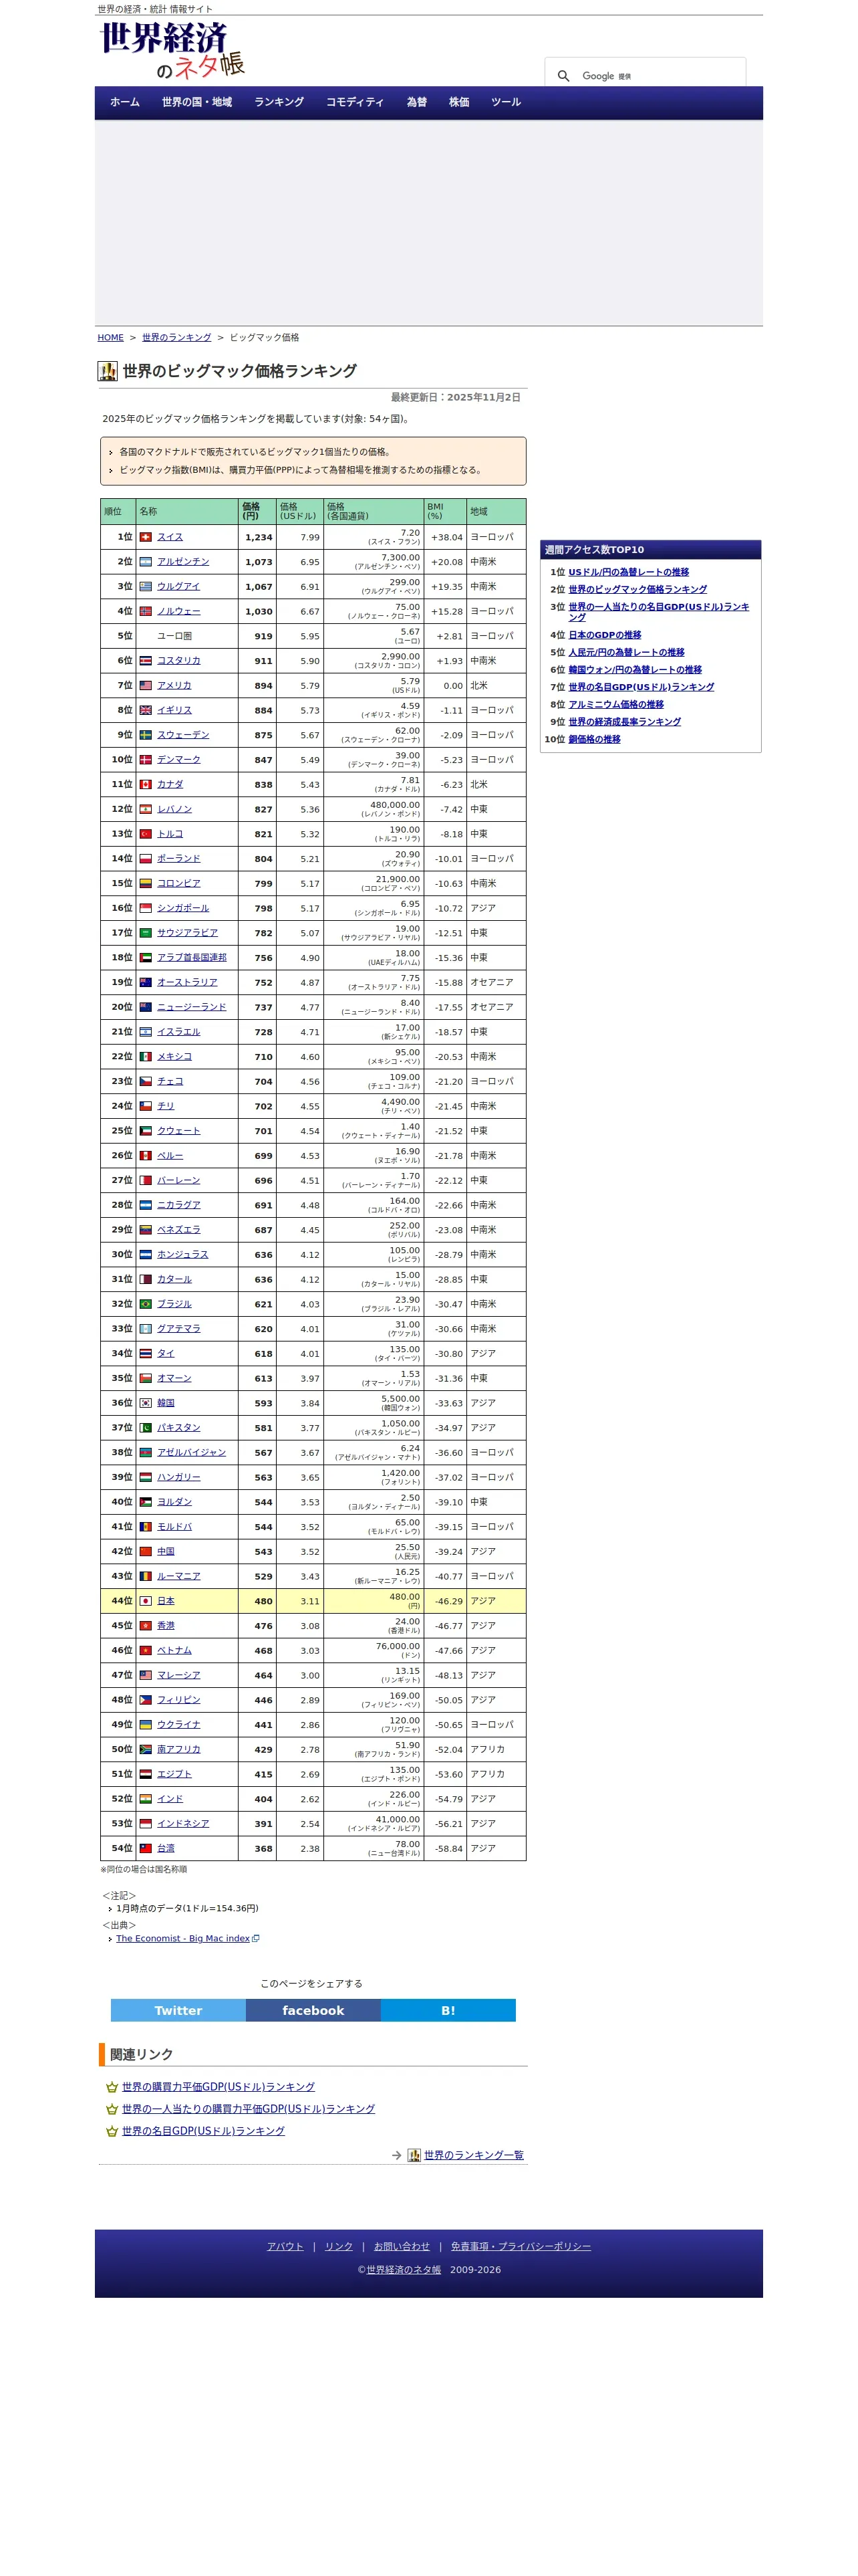Open 銅価格の推移 in the TOP10 list

coord(594,739)
